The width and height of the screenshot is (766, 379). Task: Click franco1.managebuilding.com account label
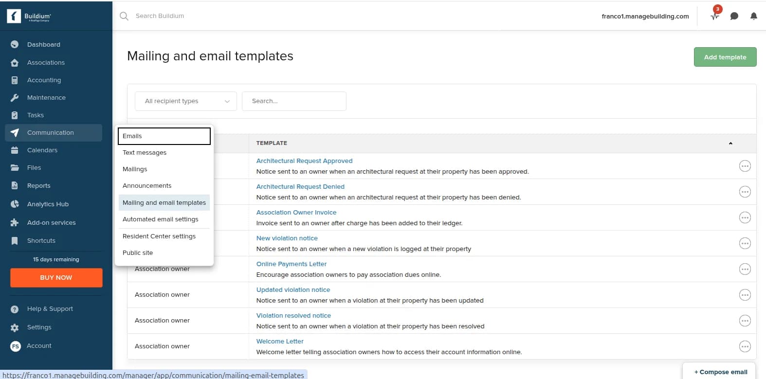point(645,16)
